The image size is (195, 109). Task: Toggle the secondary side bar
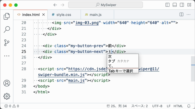182,5
